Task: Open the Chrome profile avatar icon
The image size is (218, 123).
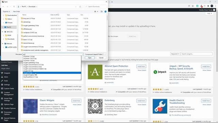Action: (x=212, y=6)
